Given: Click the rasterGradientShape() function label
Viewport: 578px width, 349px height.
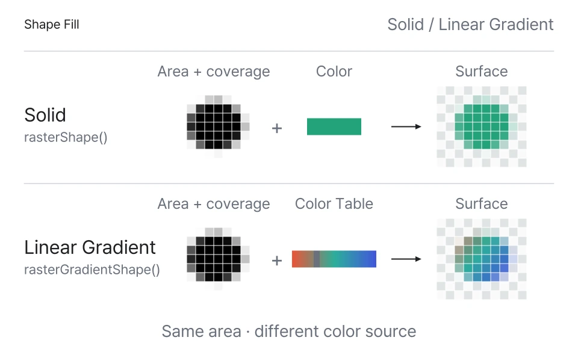Looking at the screenshot, I should (x=92, y=270).
